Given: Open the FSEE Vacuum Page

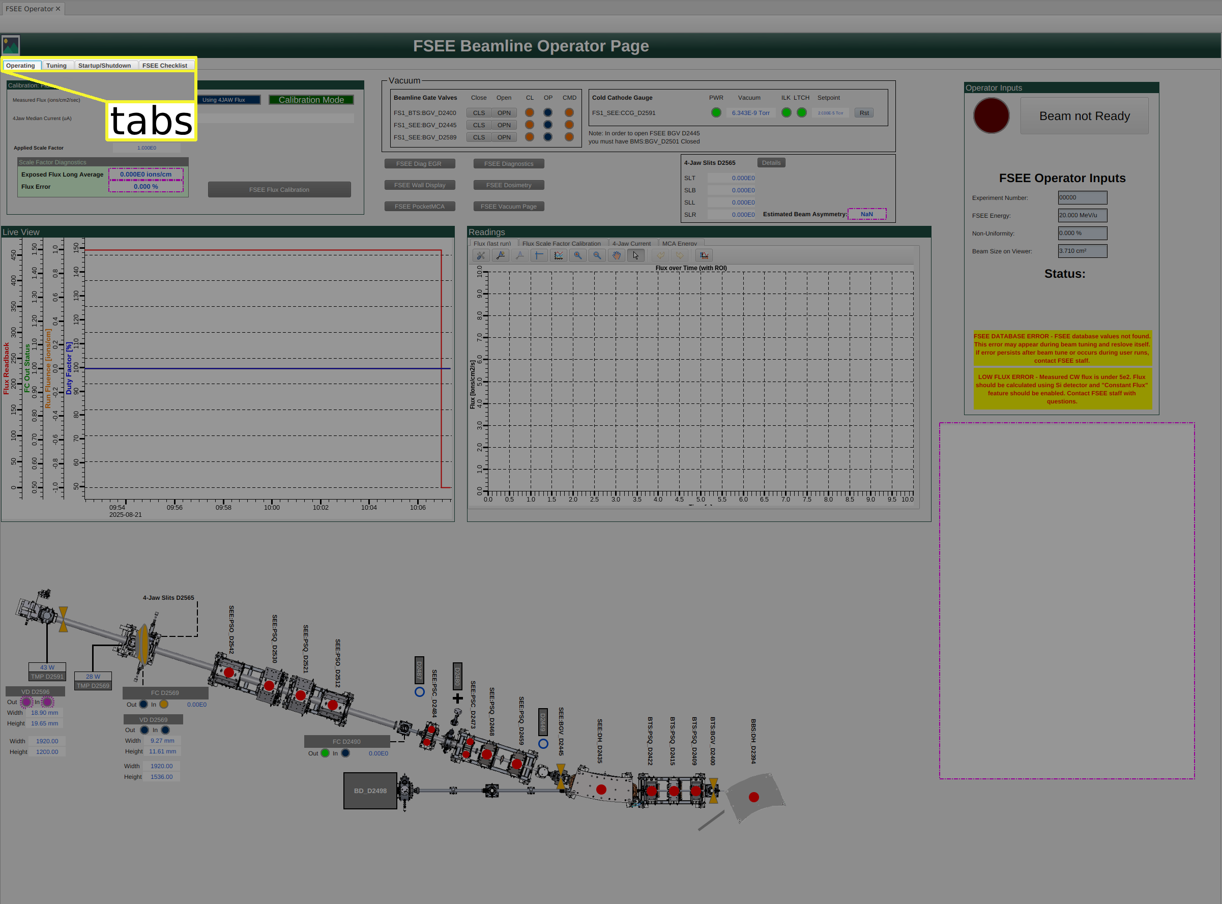Looking at the screenshot, I should pos(508,207).
